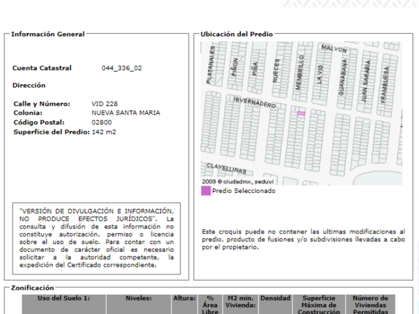Click the INVERNADERO street label on map
Viewport: 419px width, 314px height.
pyautogui.click(x=254, y=103)
